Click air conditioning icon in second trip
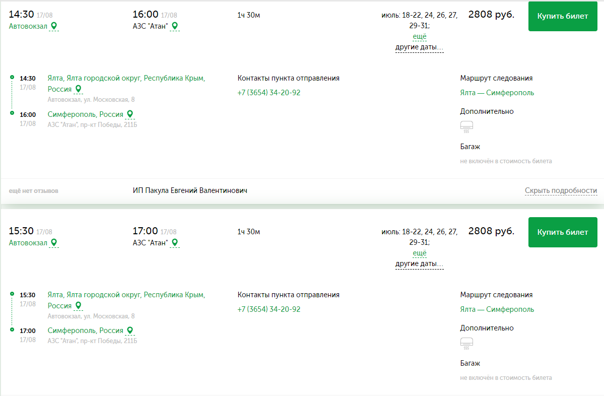 466,343
